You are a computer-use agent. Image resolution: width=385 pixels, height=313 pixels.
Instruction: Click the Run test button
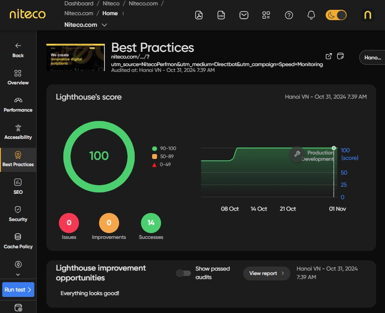18,290
